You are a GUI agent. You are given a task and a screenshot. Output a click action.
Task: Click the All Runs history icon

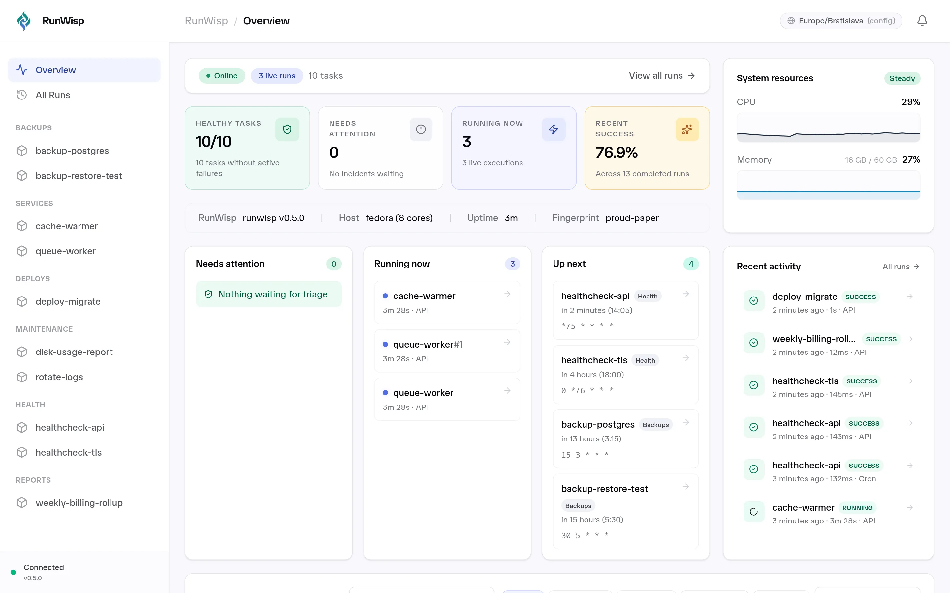[22, 95]
